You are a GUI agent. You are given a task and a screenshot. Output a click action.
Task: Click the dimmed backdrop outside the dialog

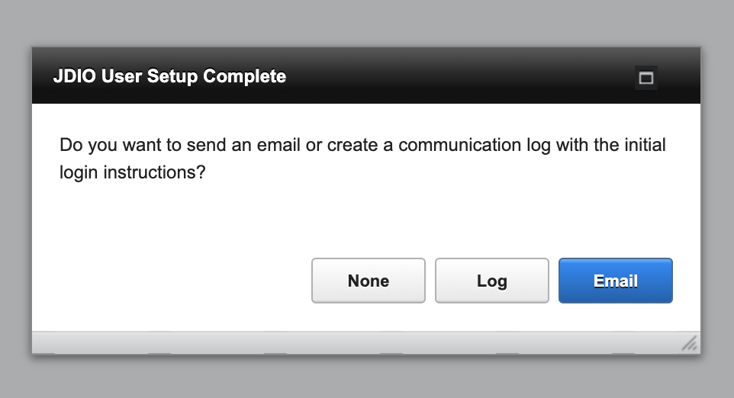(x=366, y=22)
